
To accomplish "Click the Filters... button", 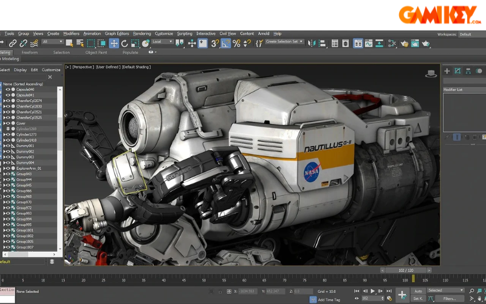I will [450, 299].
